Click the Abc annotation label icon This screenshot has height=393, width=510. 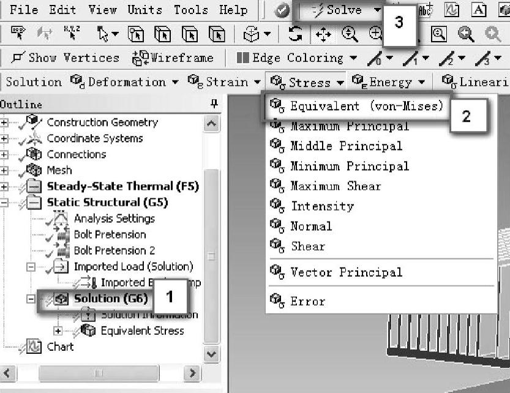pos(426,10)
